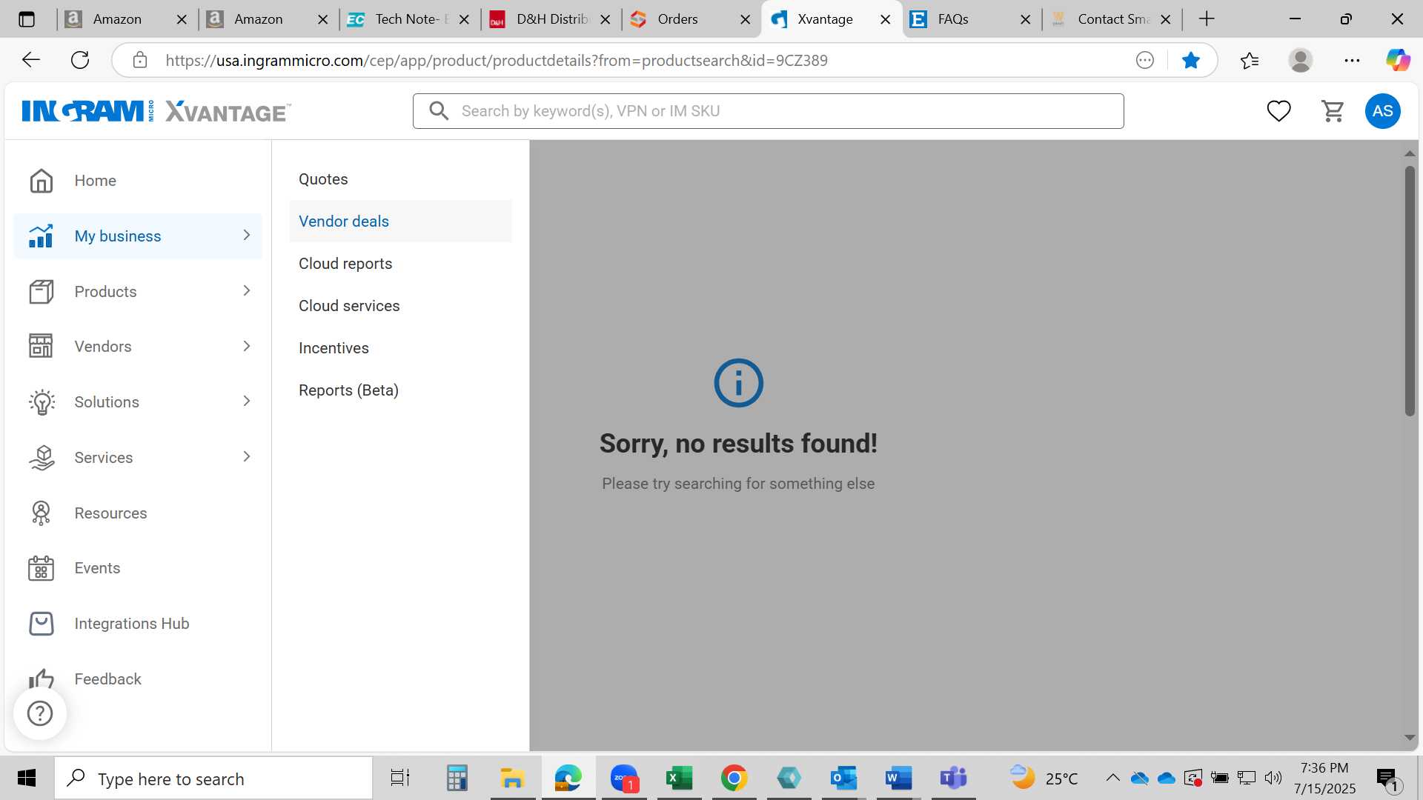The image size is (1423, 800).
Task: Click the page vertical scrollbar thumb
Action: click(x=1410, y=291)
